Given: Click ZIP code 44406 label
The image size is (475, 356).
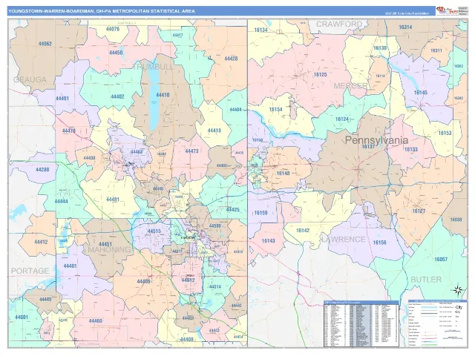Looking at the screenshot, I should [143, 282].
